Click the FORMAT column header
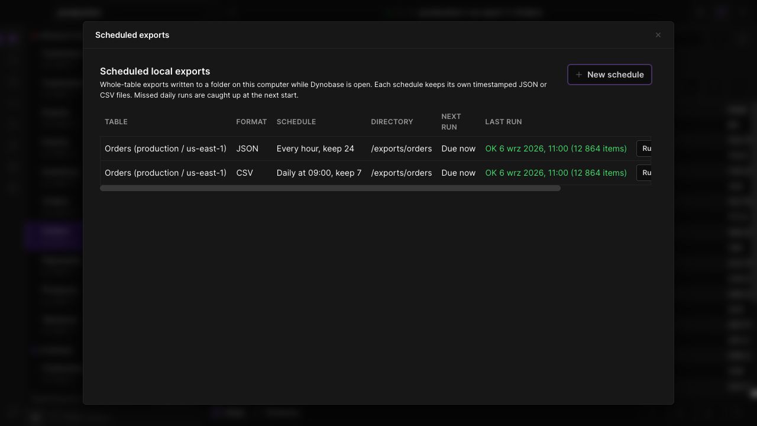Screen dimensions: 757x426 pos(251,122)
